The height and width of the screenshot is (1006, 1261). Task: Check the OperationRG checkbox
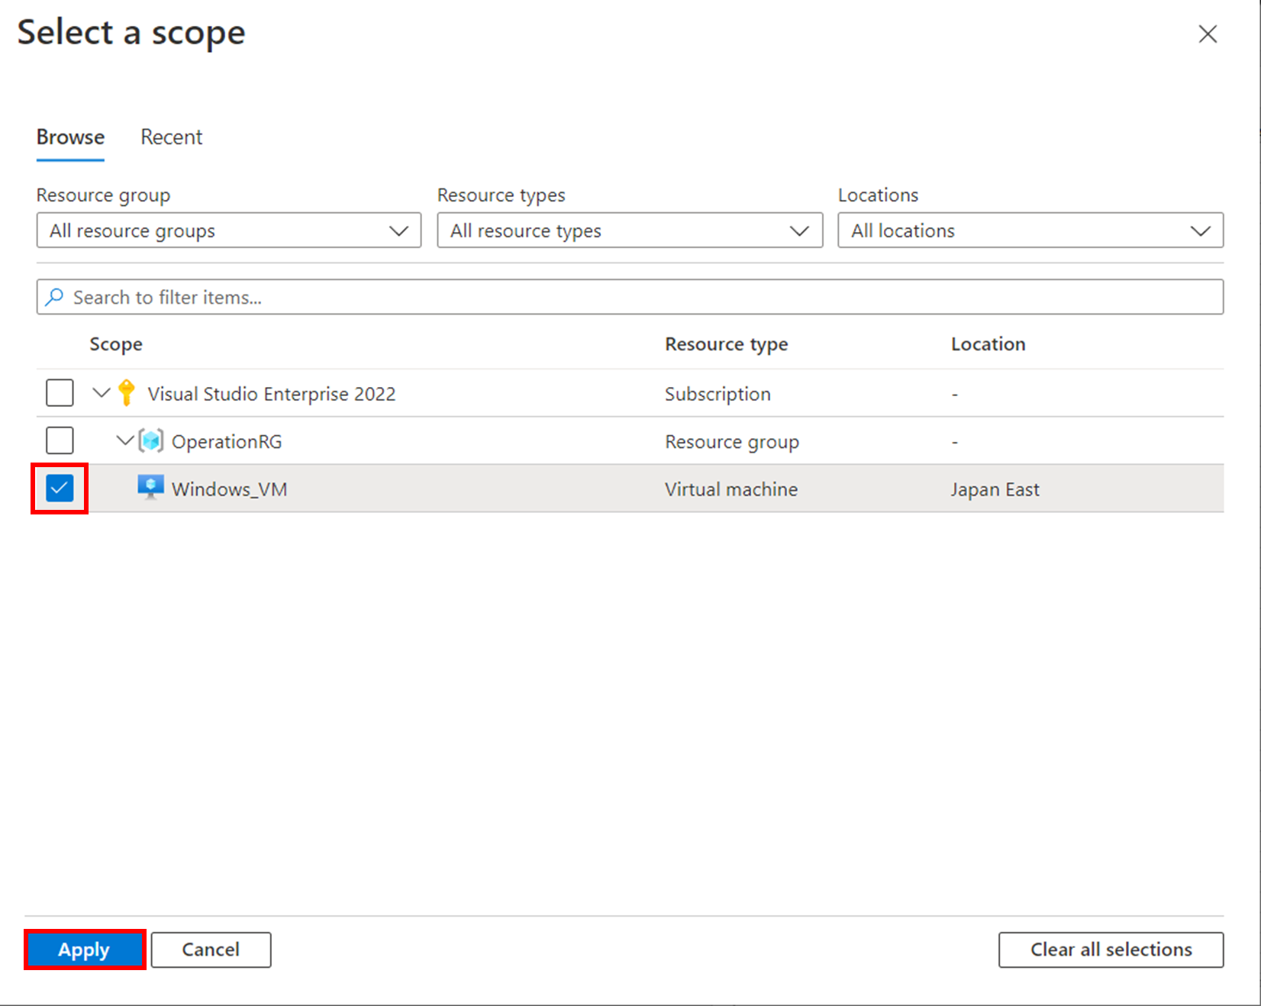click(60, 440)
